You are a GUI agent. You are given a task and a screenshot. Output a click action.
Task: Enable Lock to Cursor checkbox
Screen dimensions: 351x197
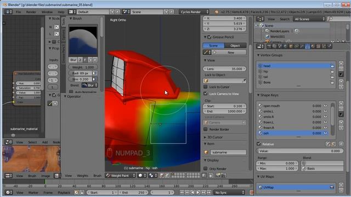coord(206,86)
